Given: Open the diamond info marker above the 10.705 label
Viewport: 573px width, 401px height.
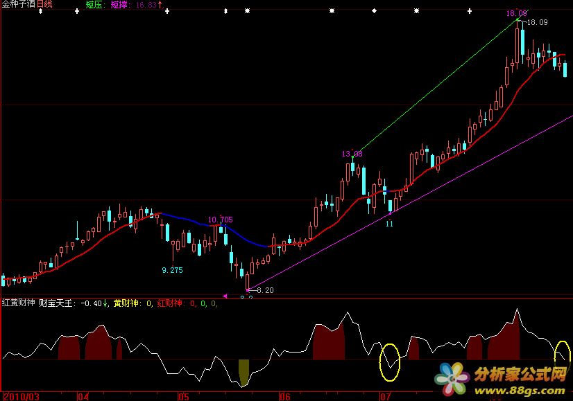Looking at the screenshot, I should 225,11.
